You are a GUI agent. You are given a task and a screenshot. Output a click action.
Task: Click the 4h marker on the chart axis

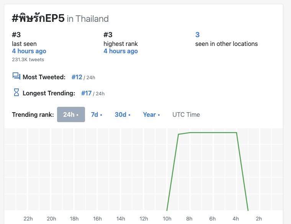click(x=236, y=219)
